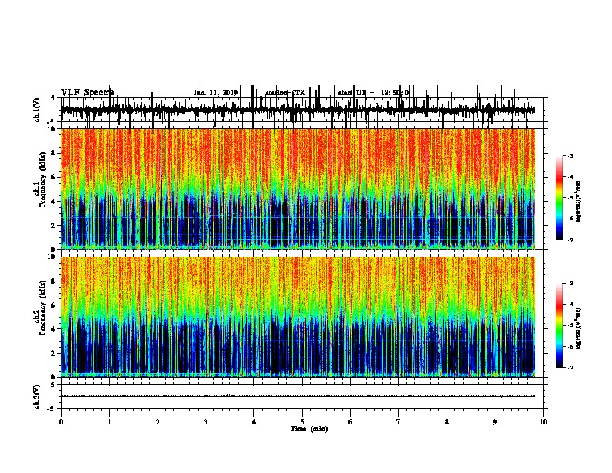The width and height of the screenshot is (612, 473).
Task: Click time axis tick label "3"
Action: 206,422
